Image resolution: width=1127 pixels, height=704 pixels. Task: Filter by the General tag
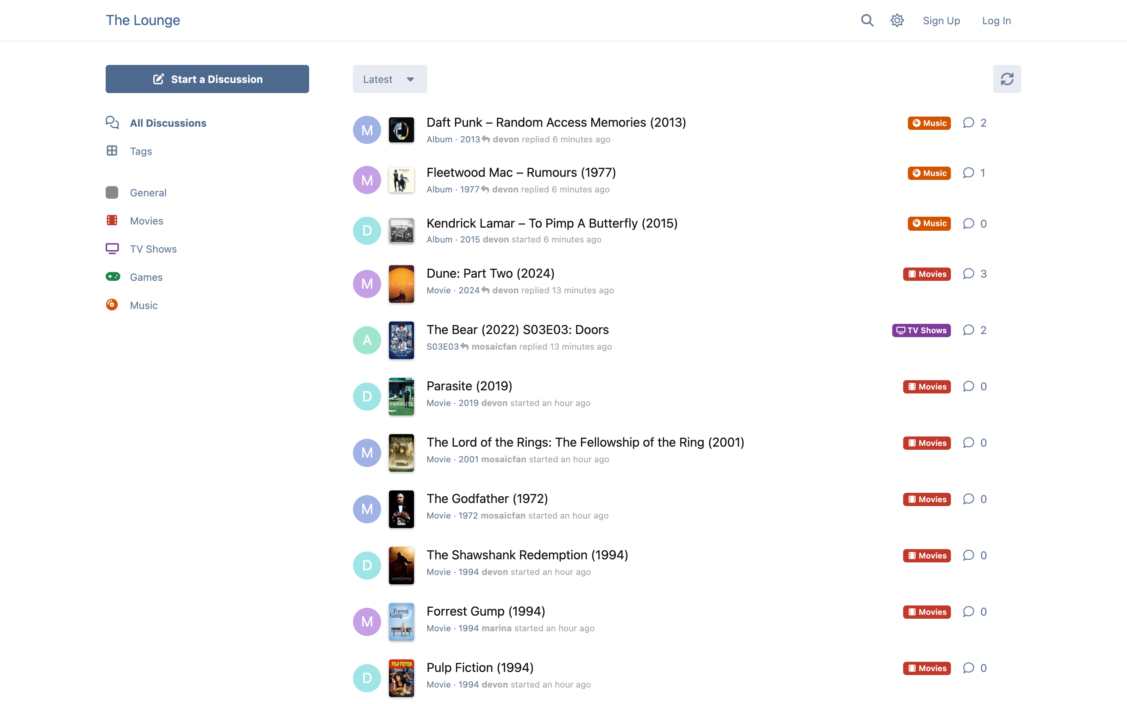coord(148,193)
